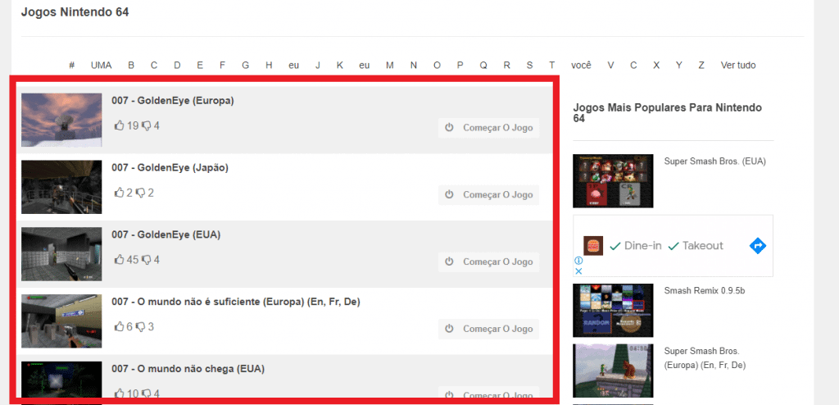Dislike O mundo não é suficiente (Europa)

coord(140,327)
